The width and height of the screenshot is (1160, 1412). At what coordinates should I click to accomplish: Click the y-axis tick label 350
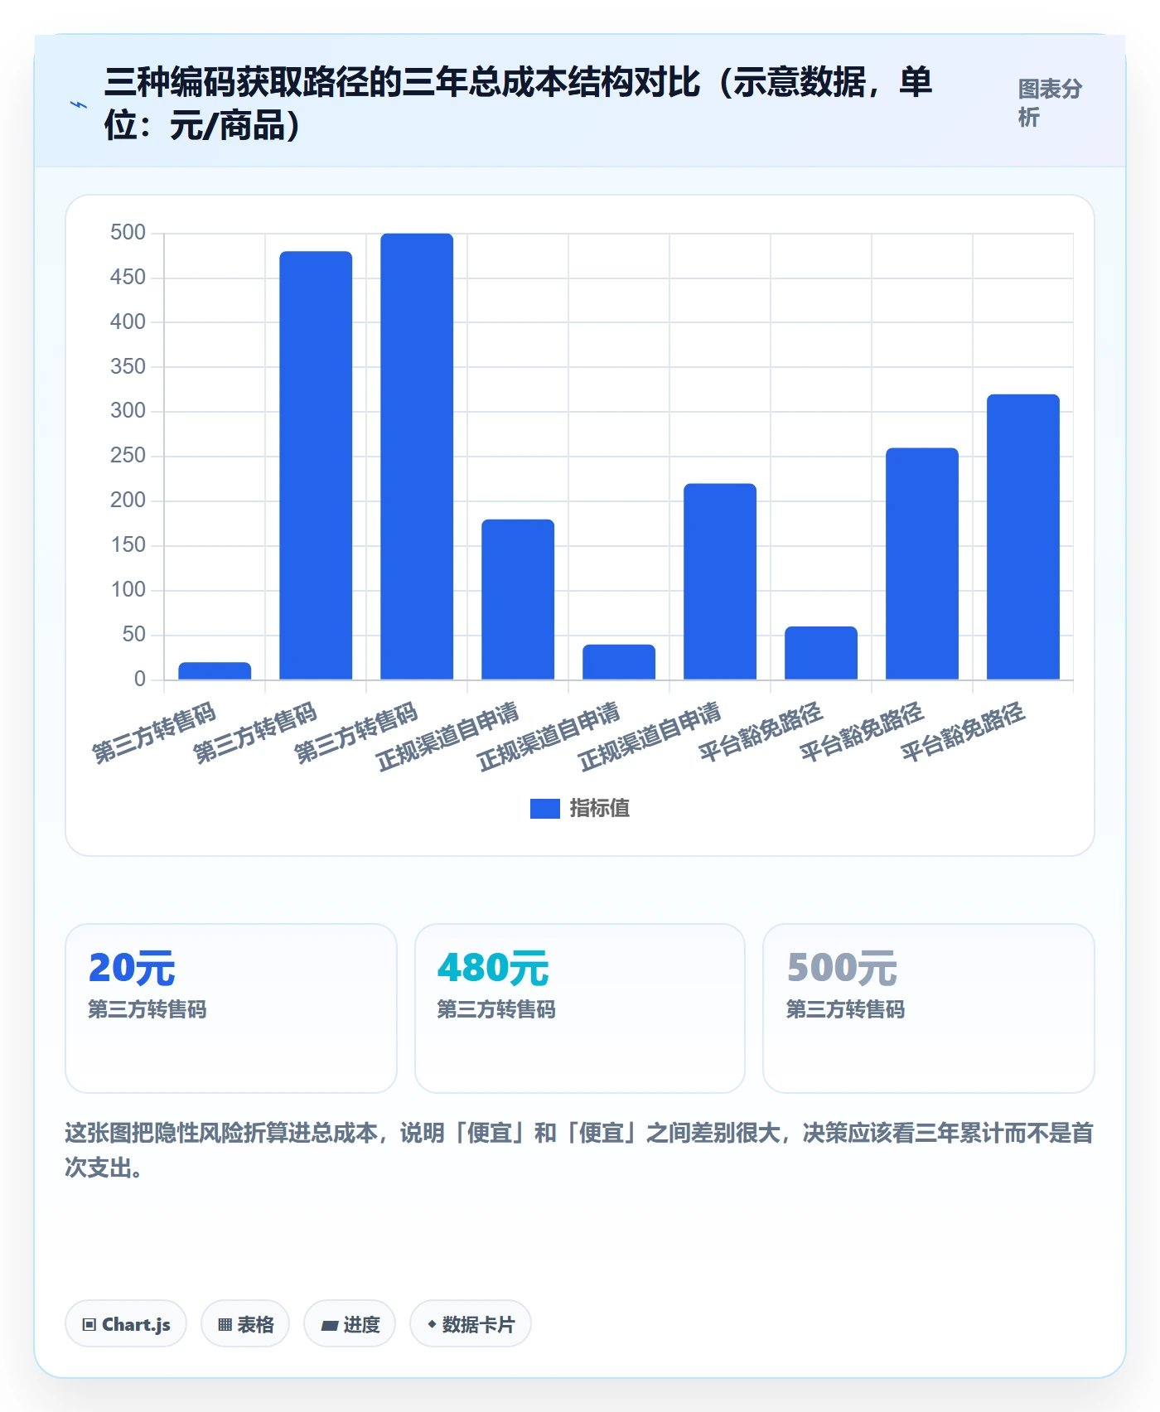coord(128,367)
